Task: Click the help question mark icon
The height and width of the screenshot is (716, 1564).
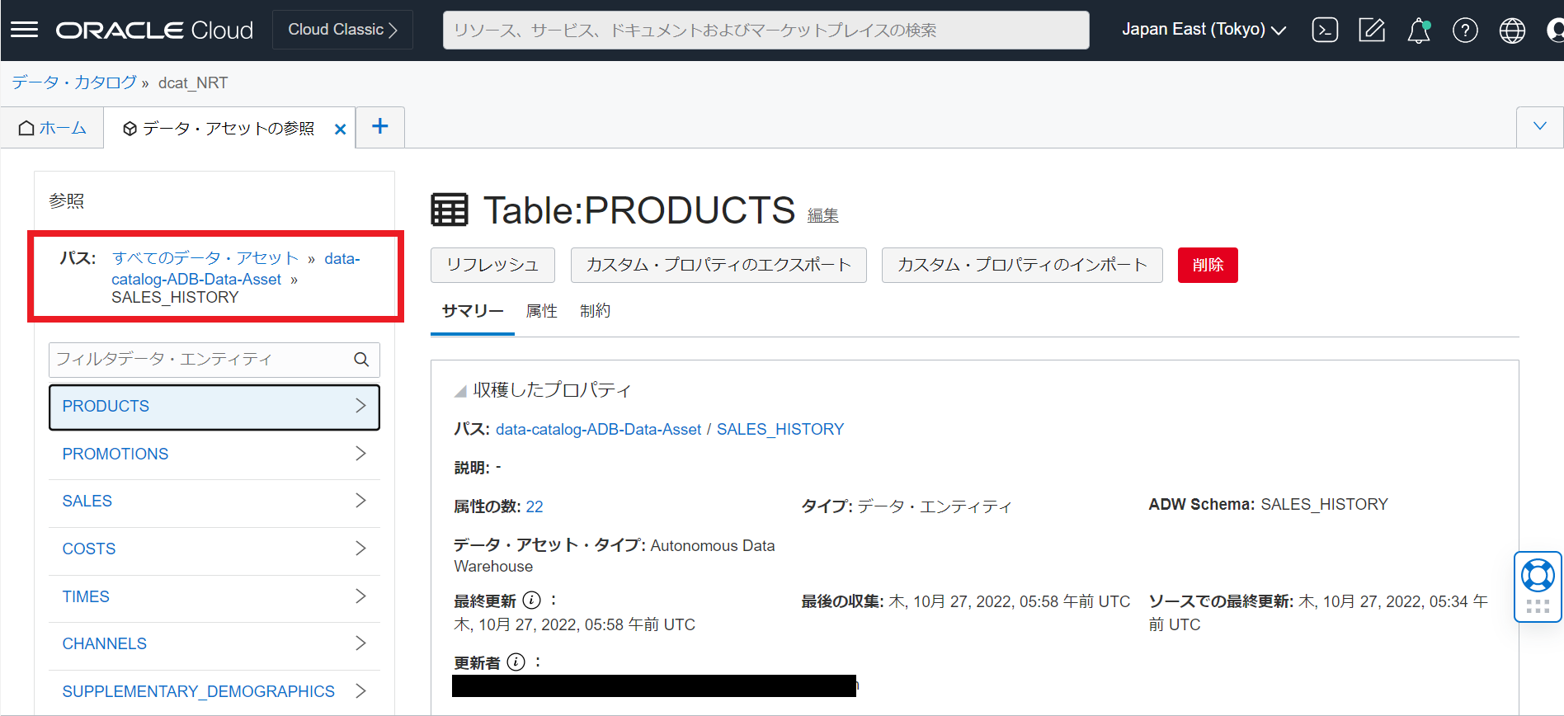Action: tap(1465, 31)
